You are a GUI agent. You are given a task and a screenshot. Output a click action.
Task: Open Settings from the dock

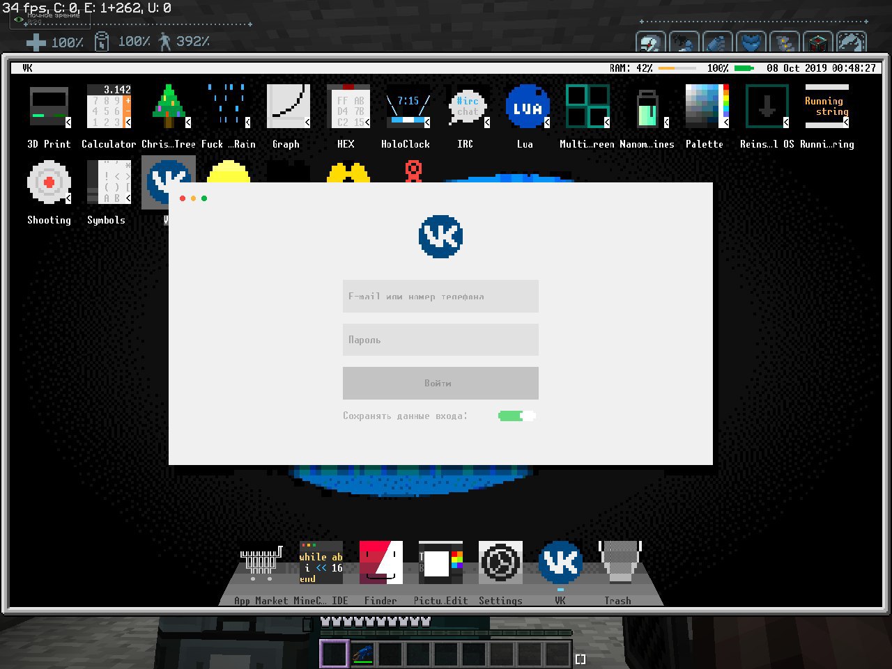[x=501, y=563]
